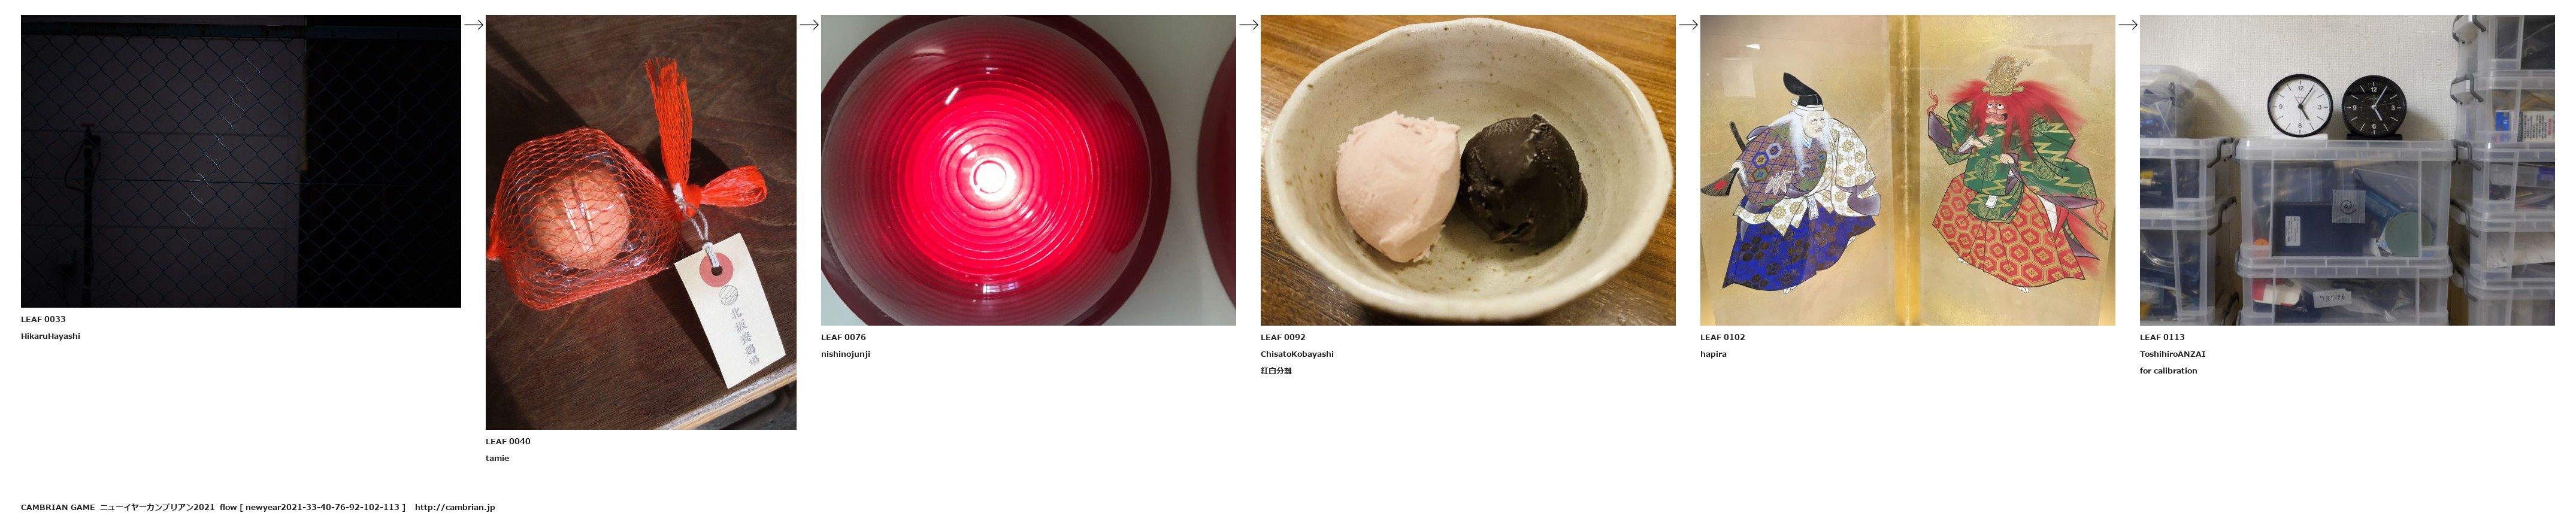Click the arrow after the red lamp photo

click(1249, 25)
